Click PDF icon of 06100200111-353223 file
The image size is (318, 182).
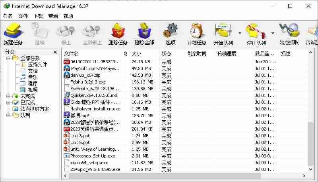pyautogui.click(x=67, y=62)
